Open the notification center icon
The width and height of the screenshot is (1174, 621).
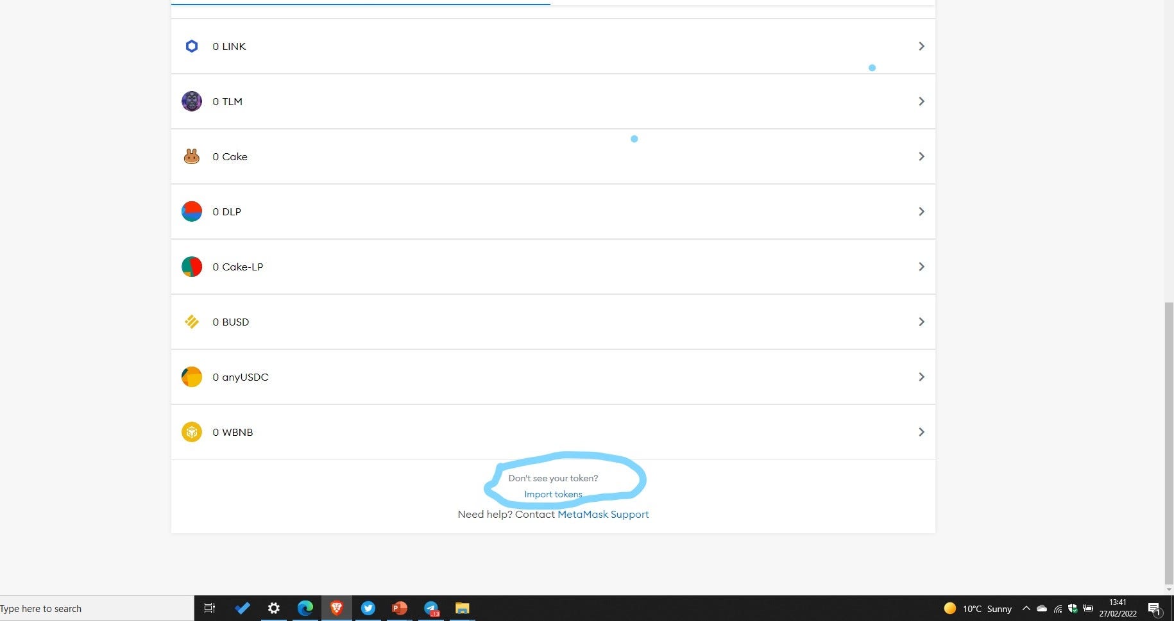(x=1155, y=608)
